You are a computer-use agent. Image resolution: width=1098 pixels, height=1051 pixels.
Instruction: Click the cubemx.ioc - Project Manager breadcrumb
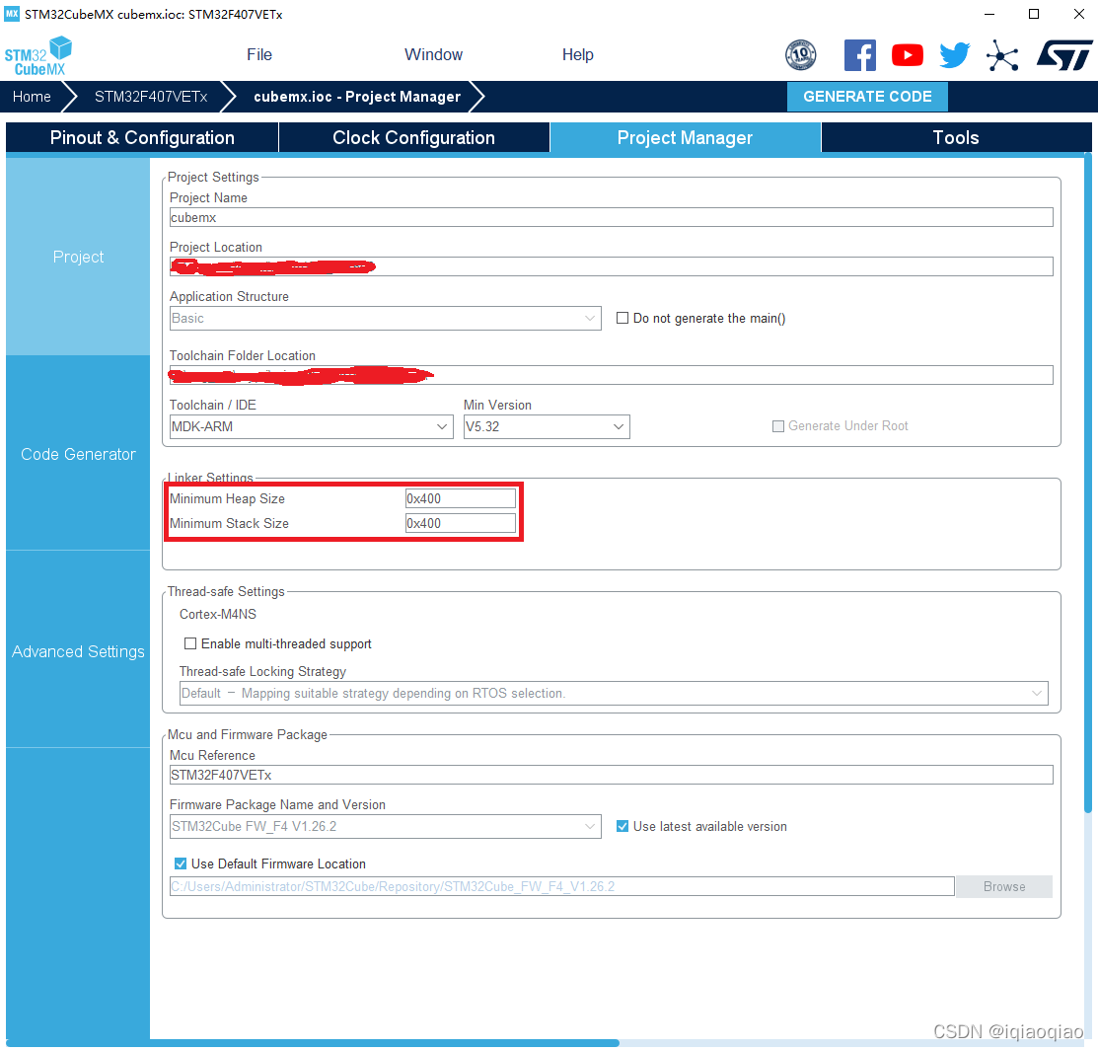357,97
